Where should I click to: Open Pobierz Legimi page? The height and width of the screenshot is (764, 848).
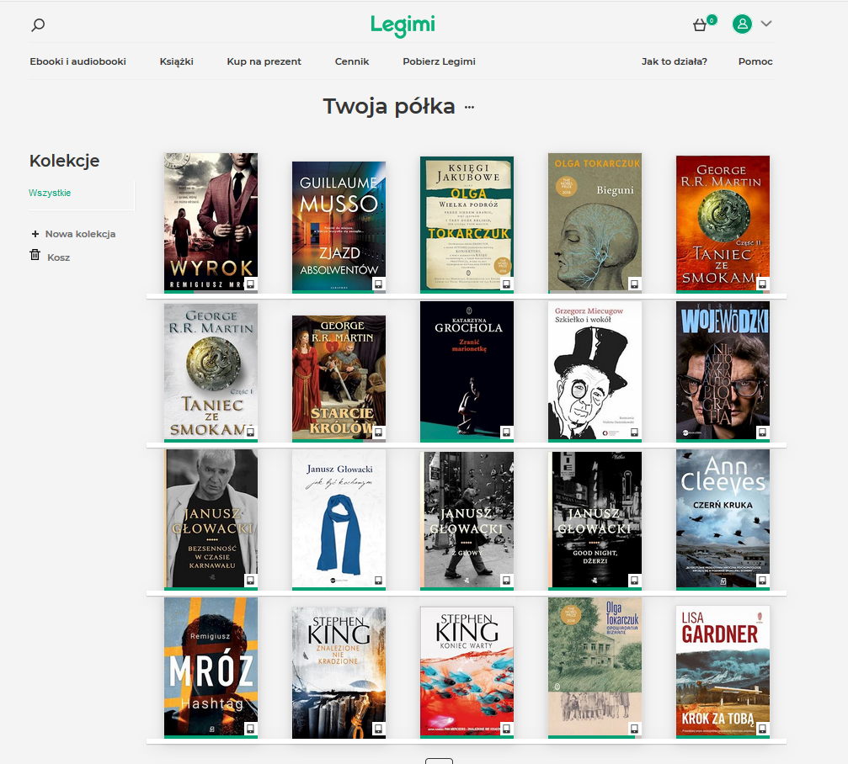(x=439, y=61)
